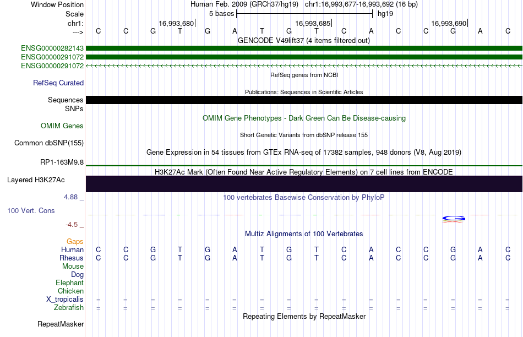Click the hg19 label beside the scale bar
This screenshot has height=337, width=523.
[x=385, y=14]
